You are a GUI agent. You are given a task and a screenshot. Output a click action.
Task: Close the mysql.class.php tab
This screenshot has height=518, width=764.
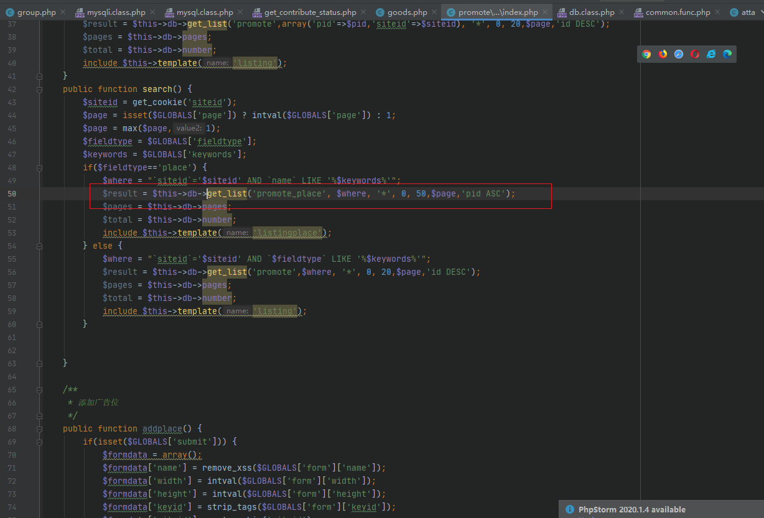coord(240,12)
